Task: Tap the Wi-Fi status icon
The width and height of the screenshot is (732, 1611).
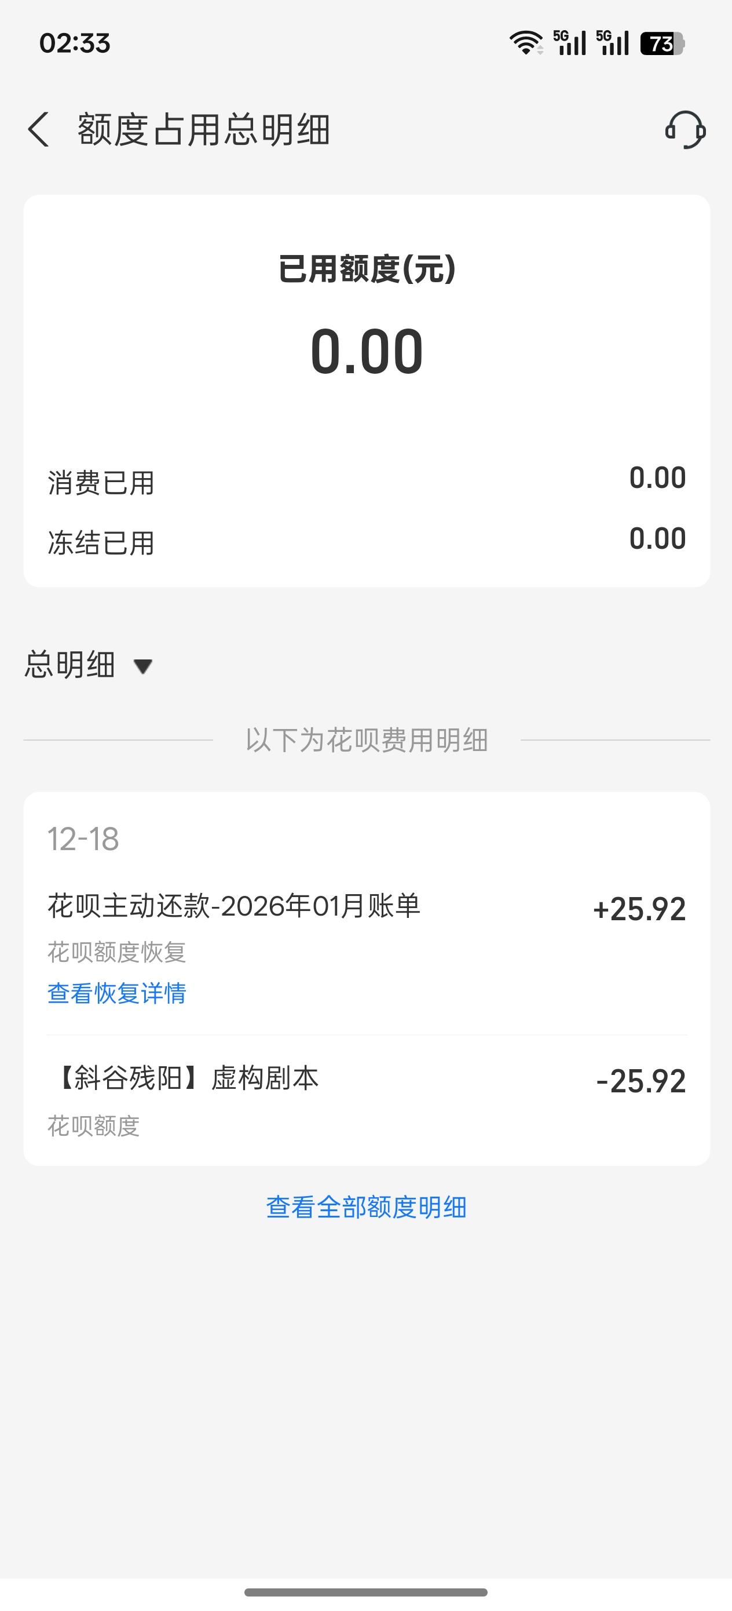Action: pyautogui.click(x=526, y=43)
